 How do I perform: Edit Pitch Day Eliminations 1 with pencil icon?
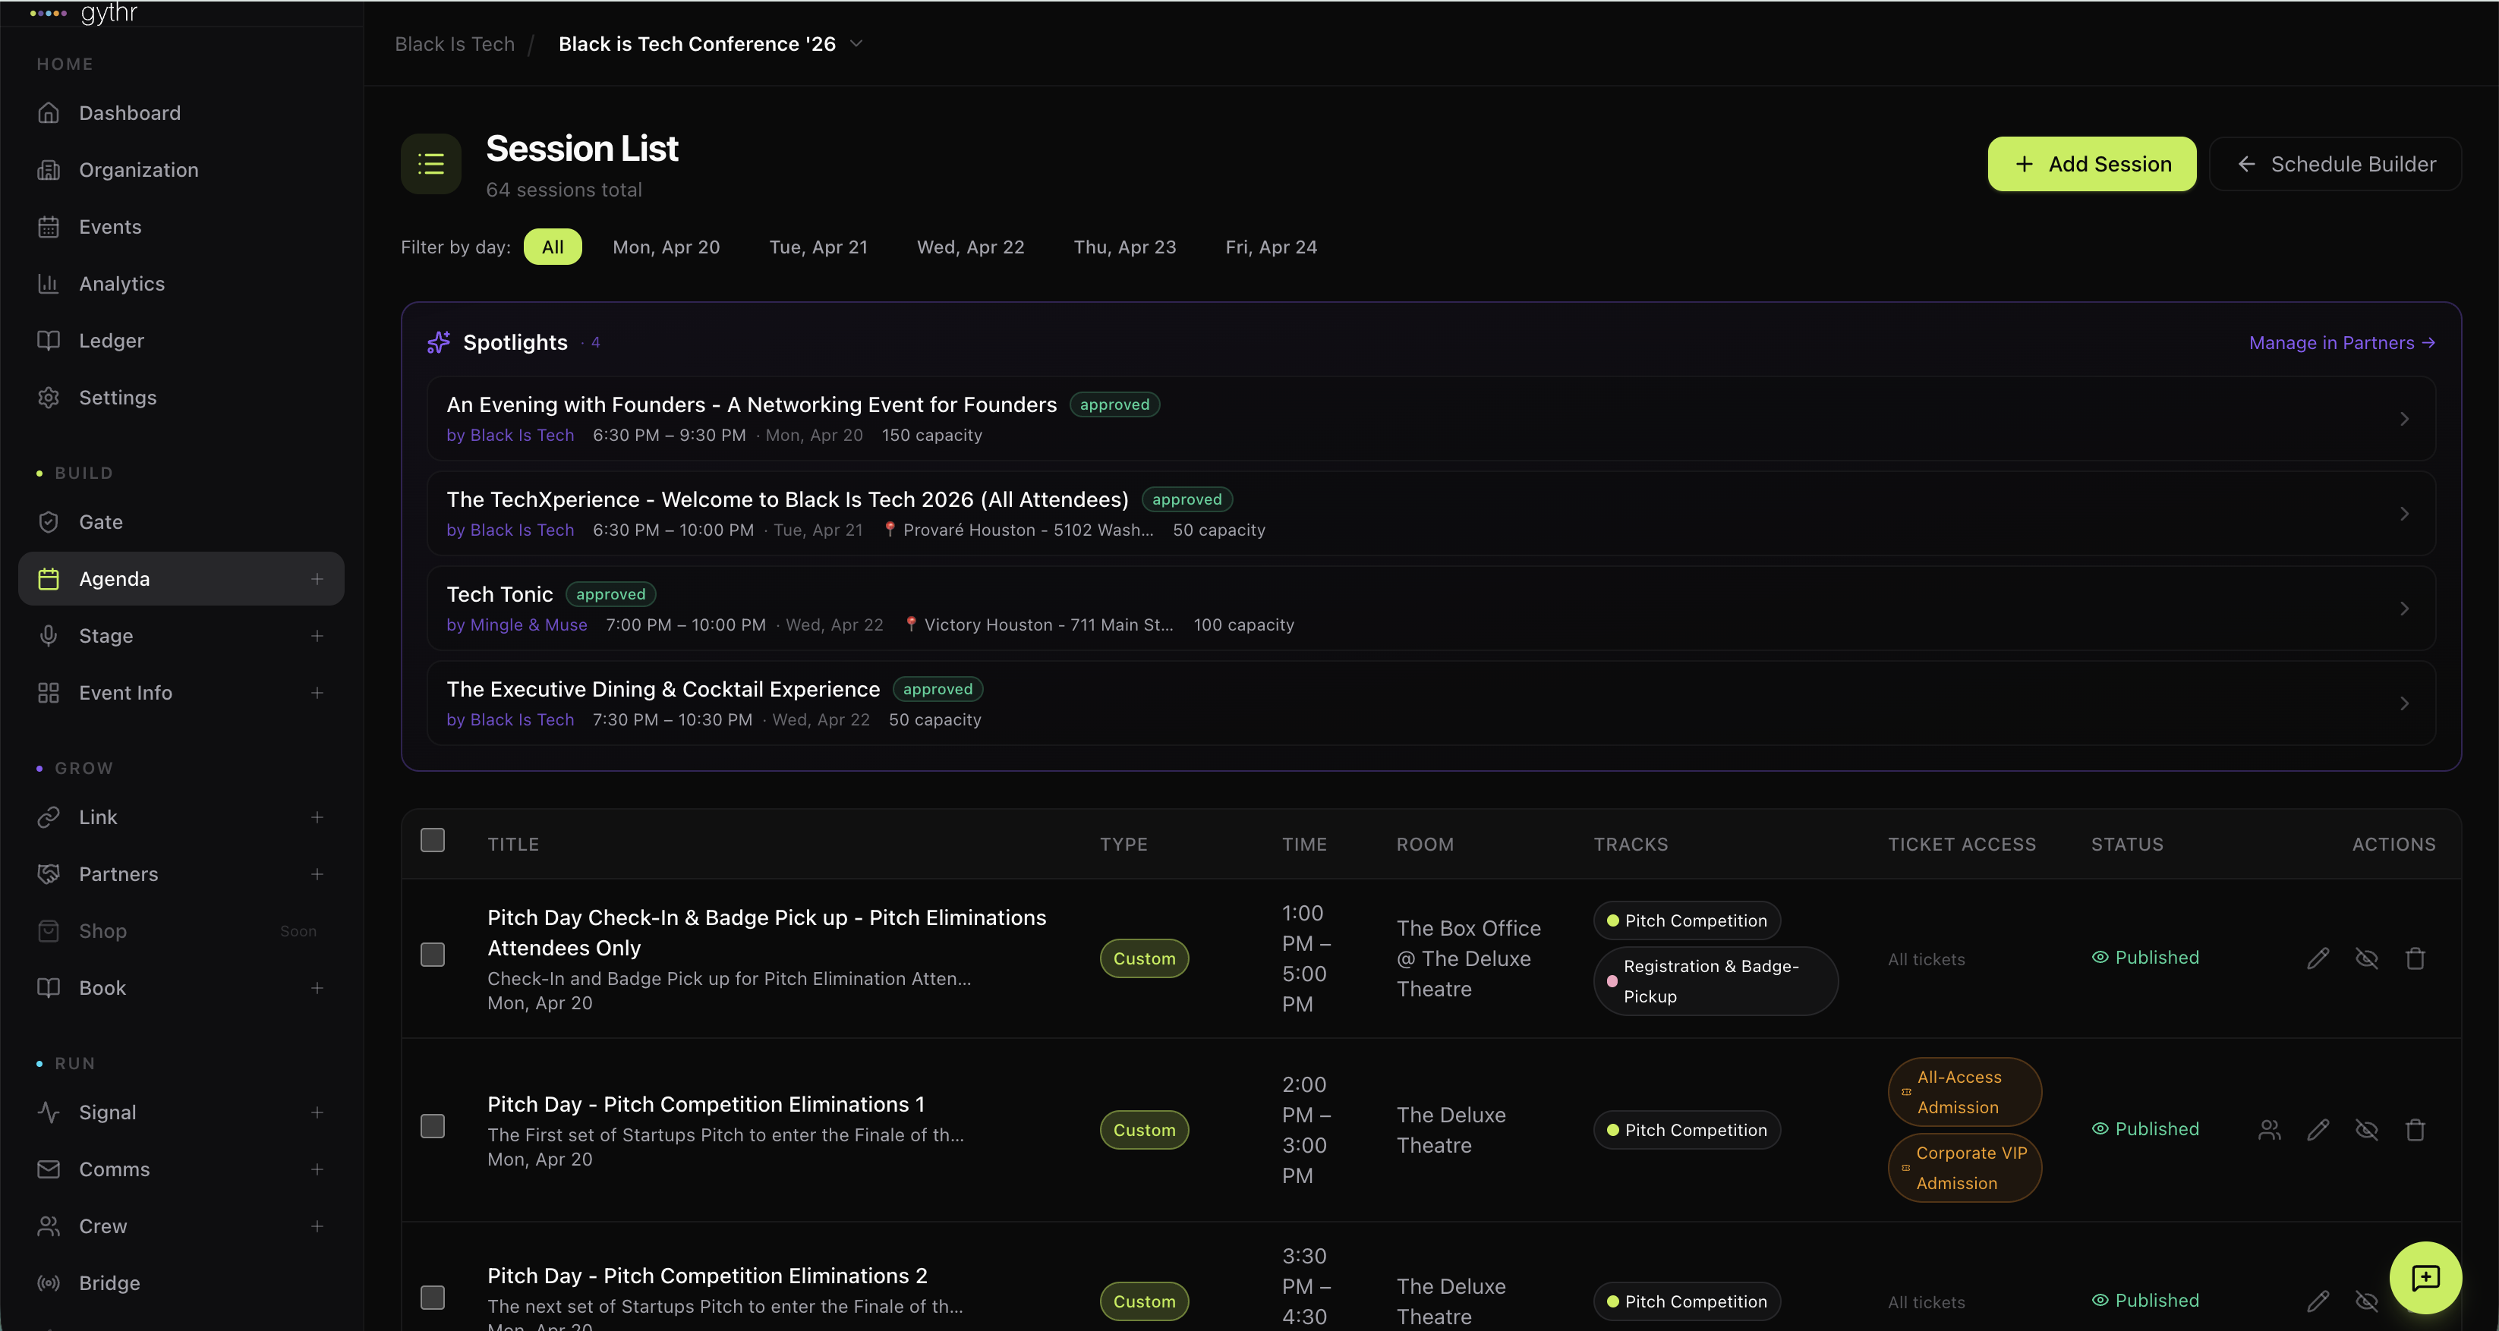click(x=2318, y=1129)
